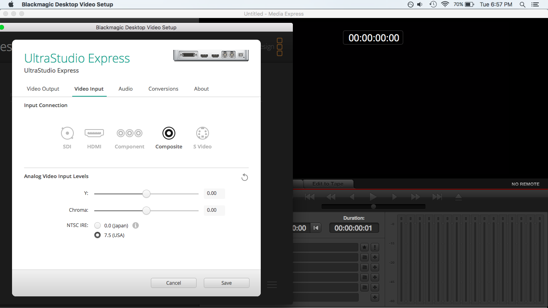The width and height of the screenshot is (548, 308).
Task: Skip to start in Media Express transport
Action: 310,197
